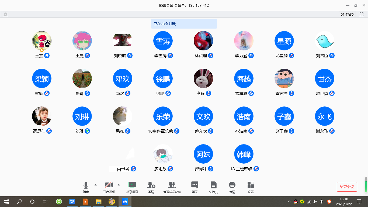Screen dimensions: 368x207
Task: Select the 阿妹 blue avatar
Action: point(203,154)
